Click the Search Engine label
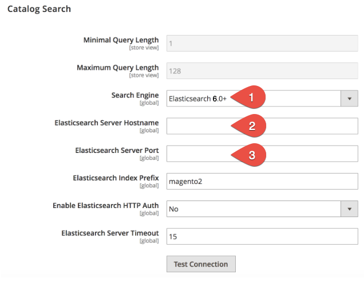Screen dimensions: 364x283 click(x=135, y=95)
